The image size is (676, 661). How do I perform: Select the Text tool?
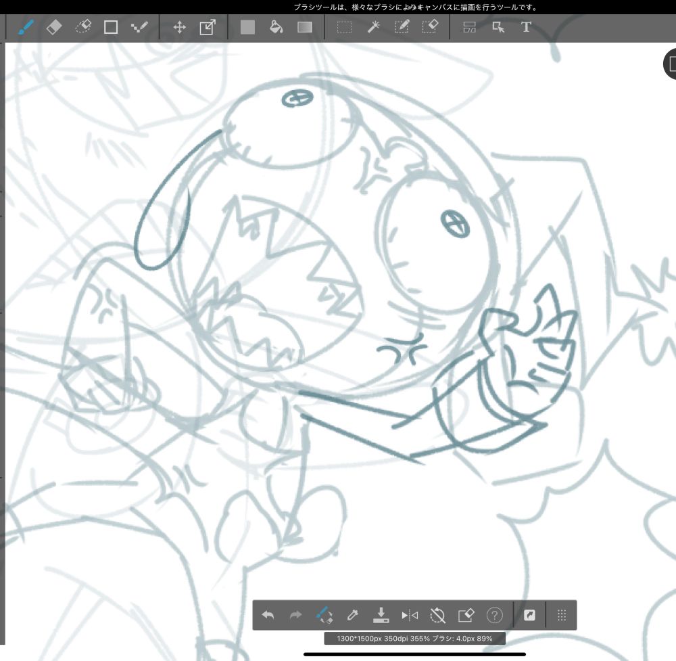(526, 27)
